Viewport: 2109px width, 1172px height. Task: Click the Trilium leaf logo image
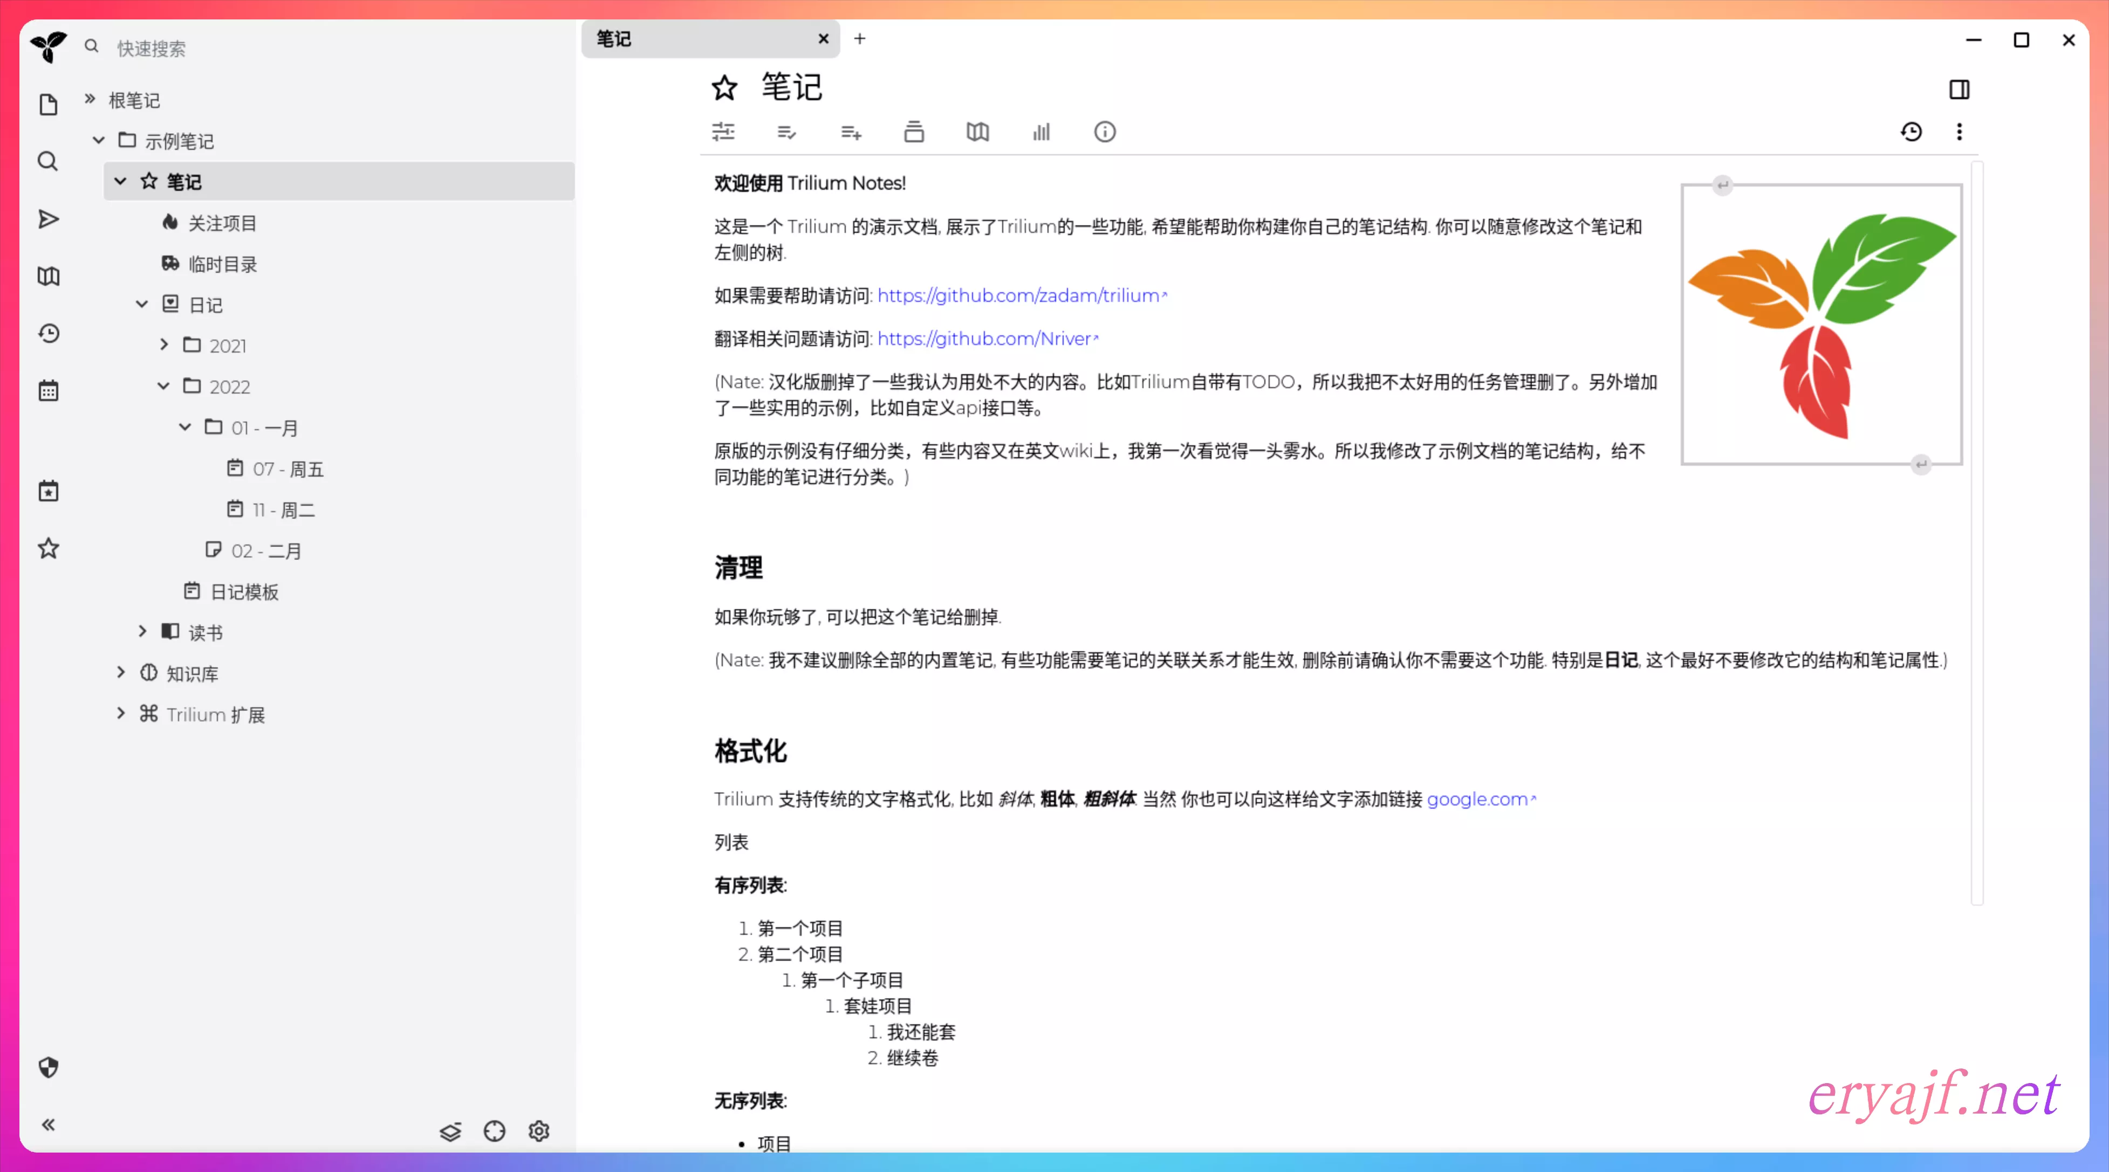pyautogui.click(x=1822, y=325)
